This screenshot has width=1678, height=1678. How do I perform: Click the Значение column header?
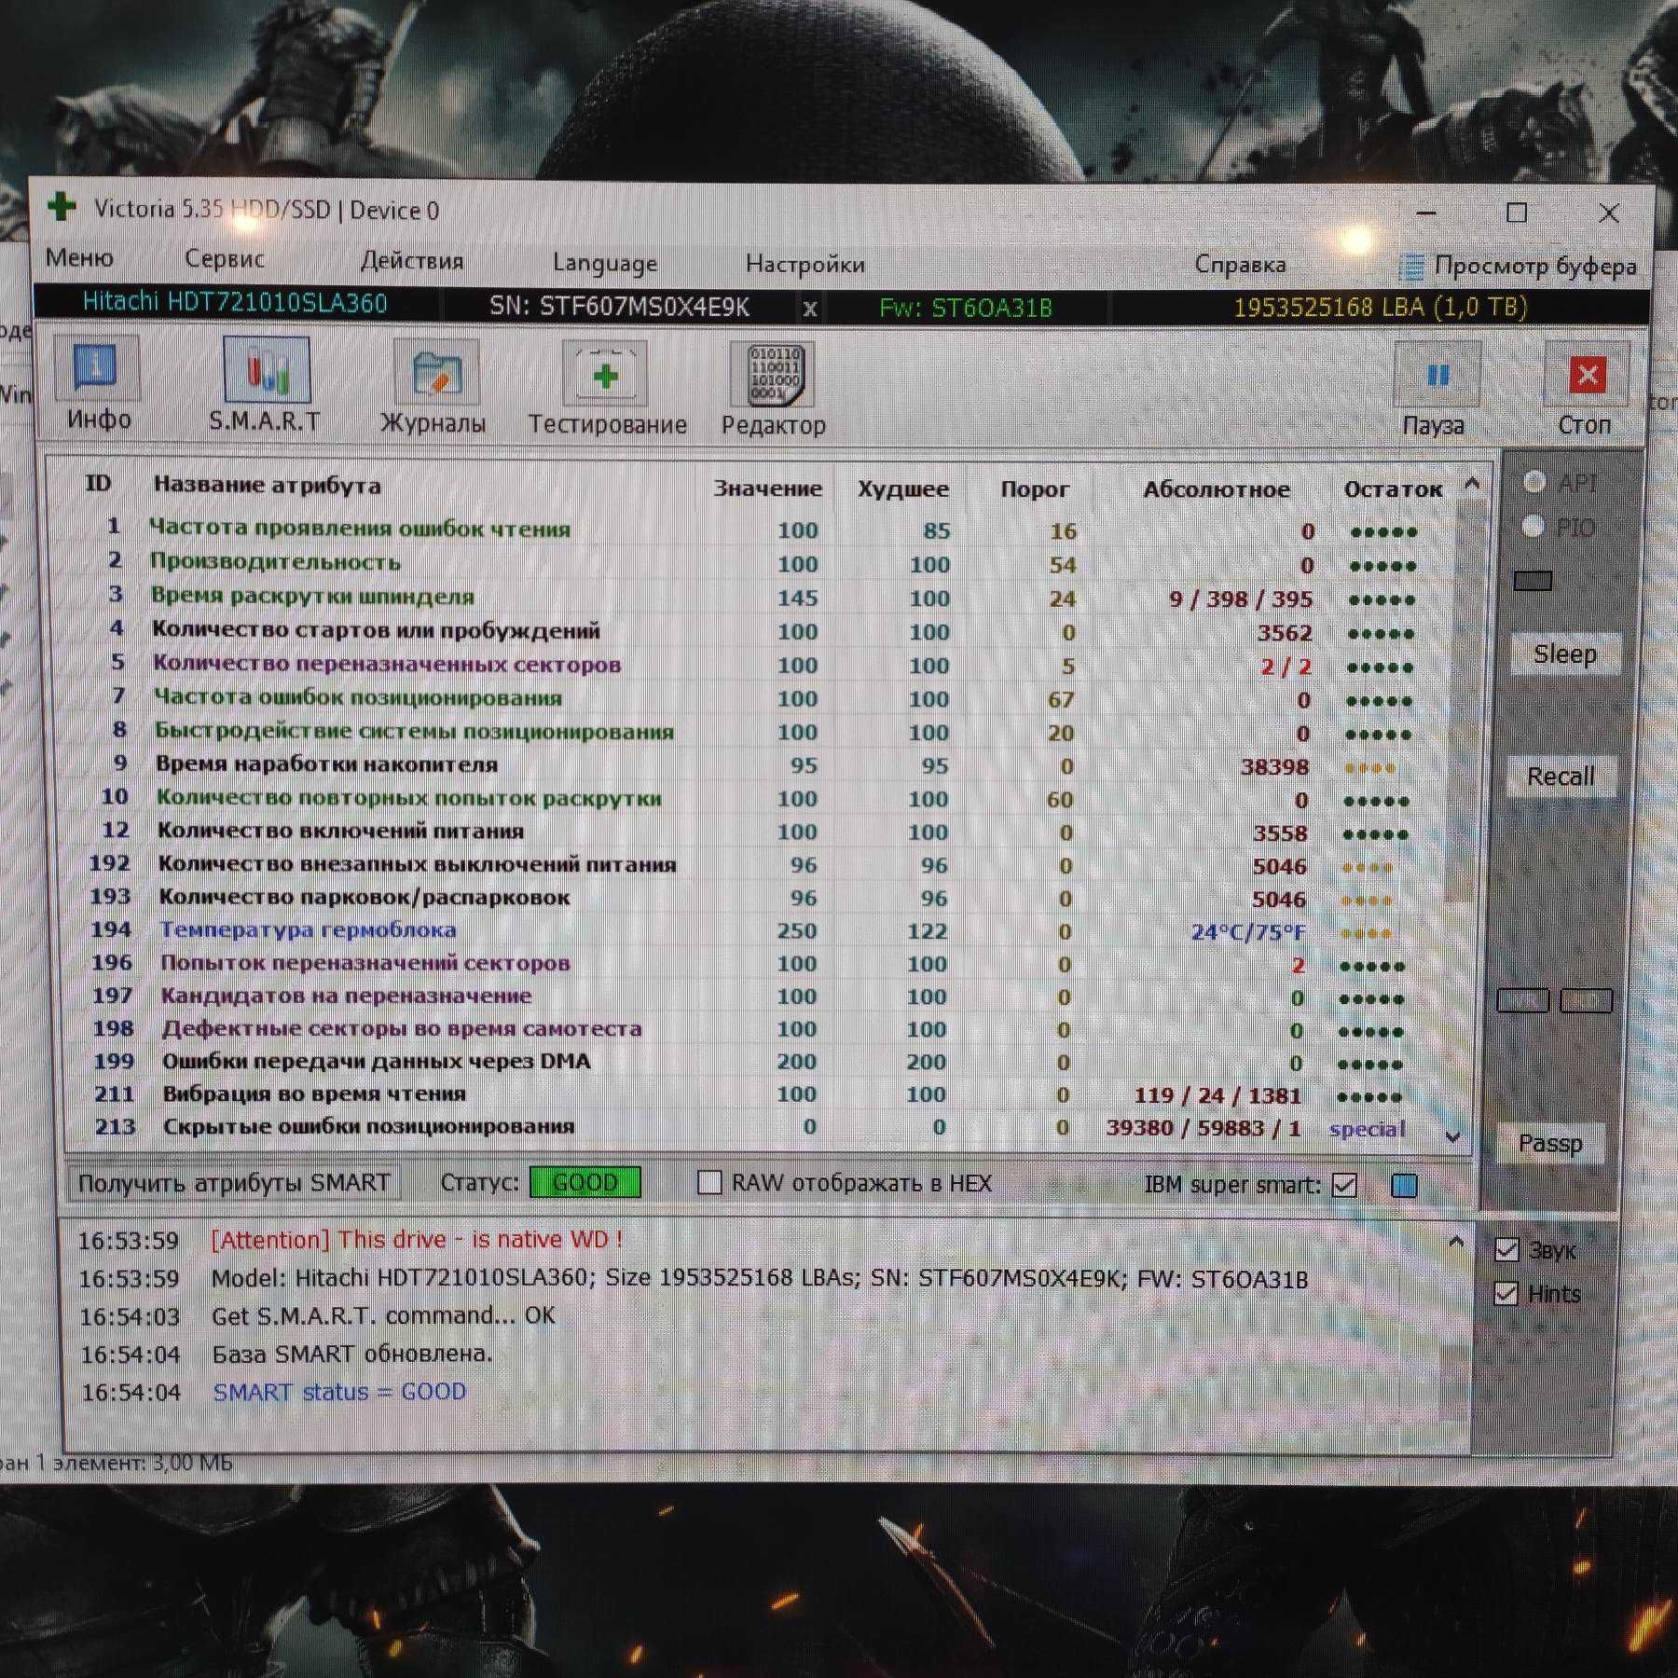(x=767, y=488)
